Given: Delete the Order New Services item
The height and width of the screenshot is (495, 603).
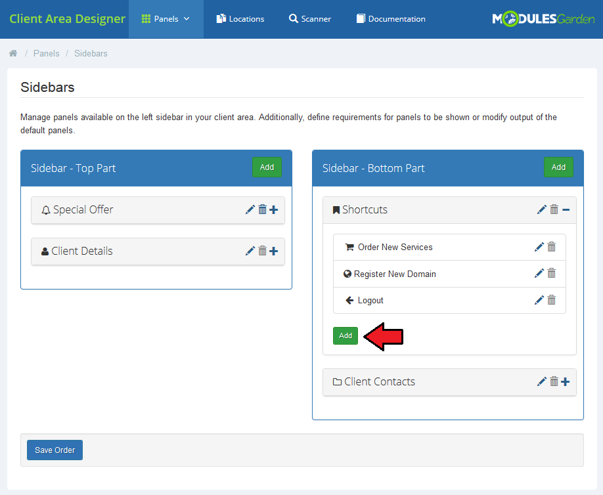Looking at the screenshot, I should (x=552, y=247).
